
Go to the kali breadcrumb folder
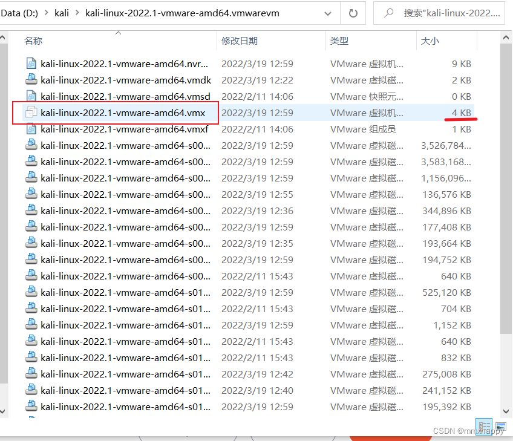tap(62, 13)
